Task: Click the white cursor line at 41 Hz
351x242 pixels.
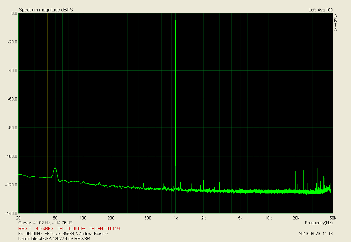Action: pyautogui.click(x=47, y=113)
